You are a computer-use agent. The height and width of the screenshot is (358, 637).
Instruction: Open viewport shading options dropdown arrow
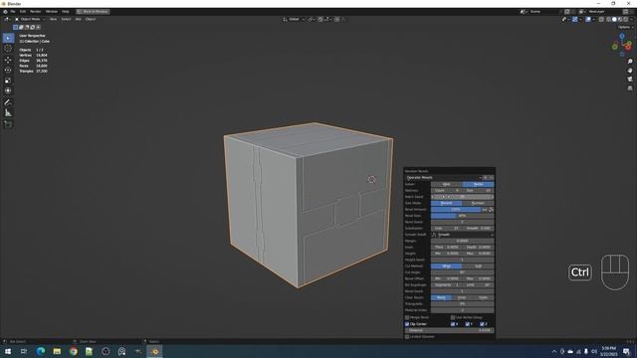coord(631,19)
